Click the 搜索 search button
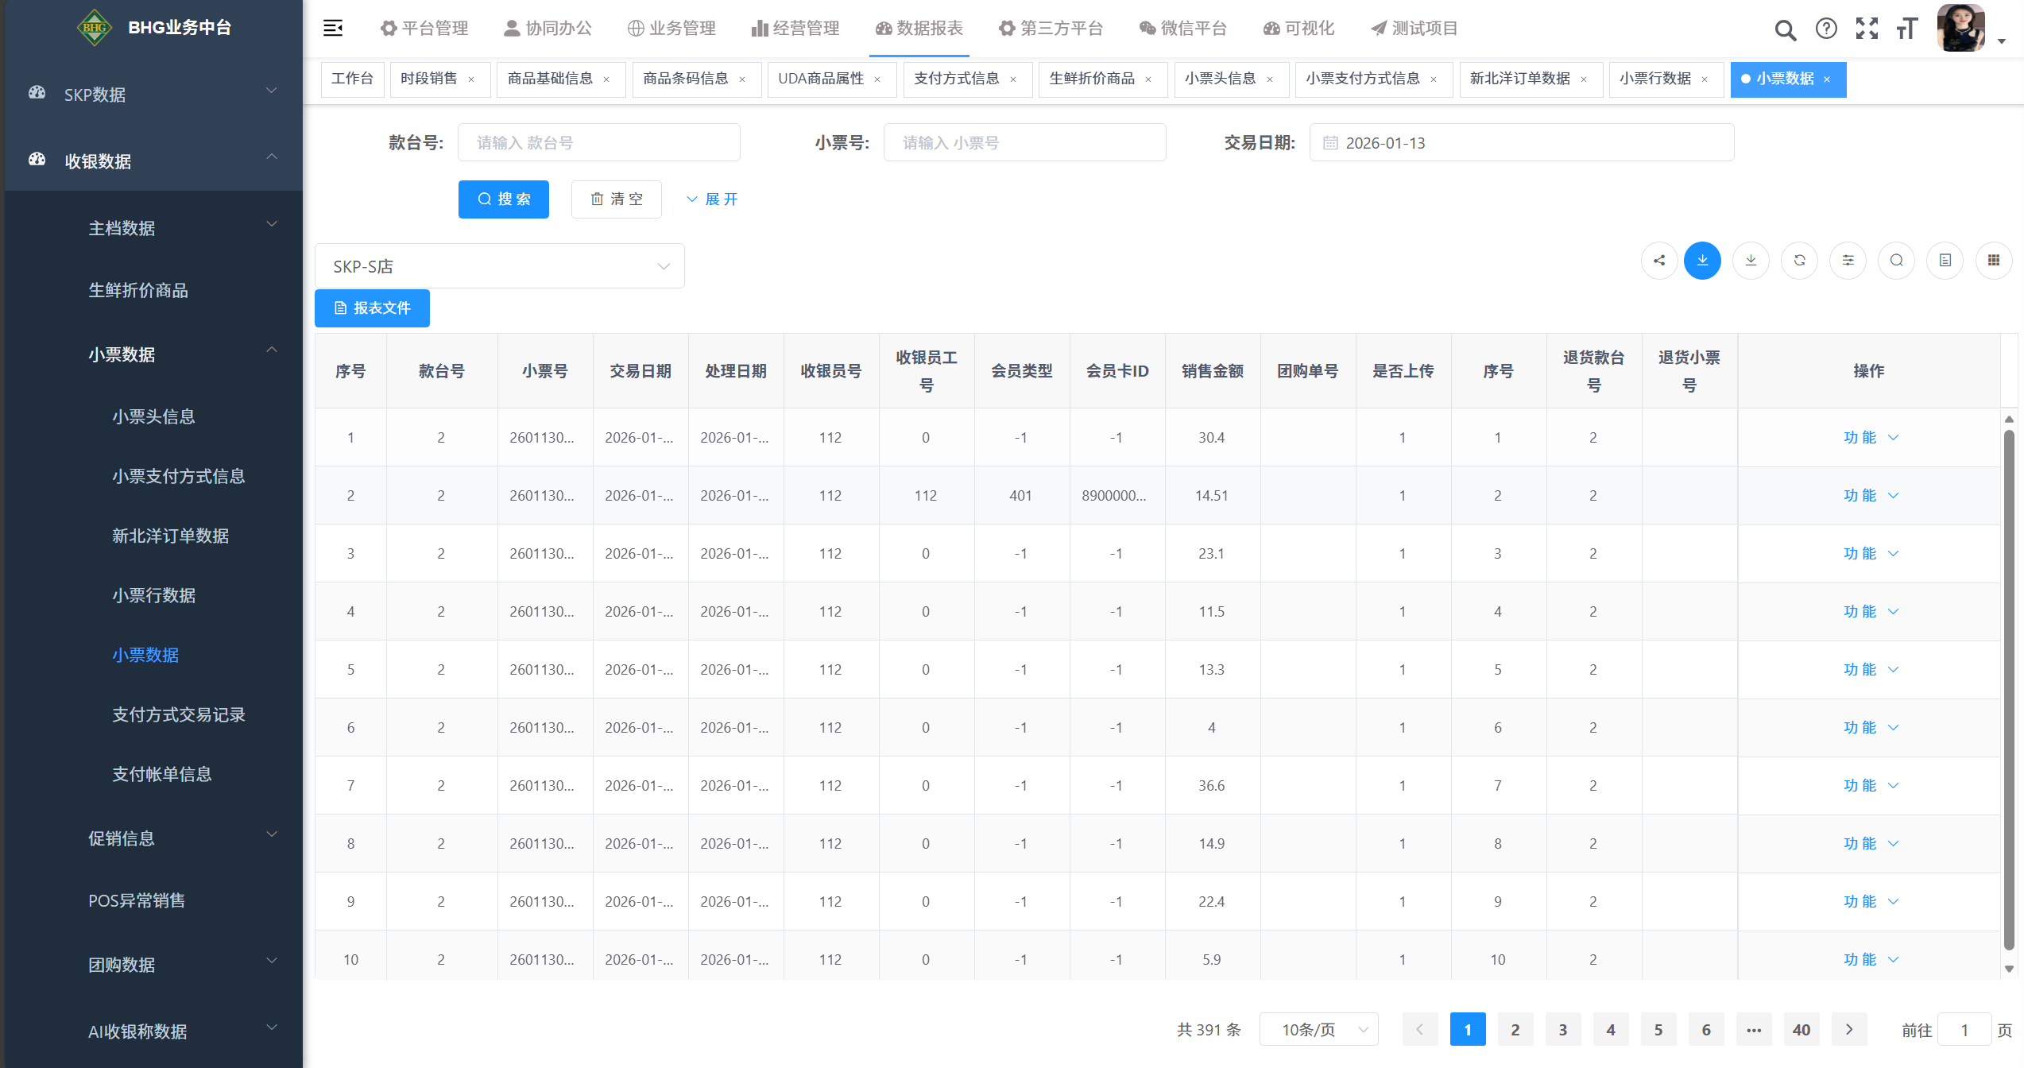Screen dimensions: 2024x1068 point(503,199)
